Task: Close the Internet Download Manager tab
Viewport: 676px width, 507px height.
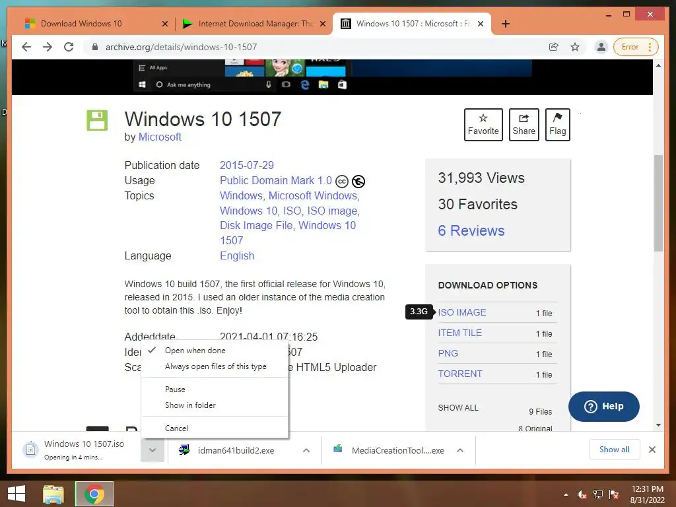Action: 322,24
